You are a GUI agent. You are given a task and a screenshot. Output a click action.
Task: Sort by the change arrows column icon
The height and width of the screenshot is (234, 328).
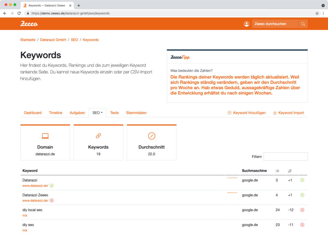tap(290, 171)
